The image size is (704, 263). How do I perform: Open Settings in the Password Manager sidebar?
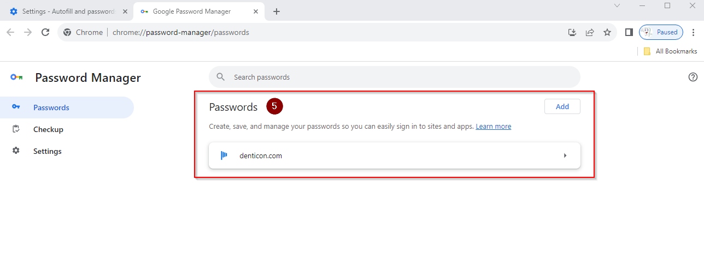point(47,151)
